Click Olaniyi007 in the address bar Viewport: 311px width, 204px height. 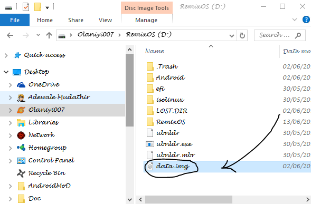coord(96,35)
